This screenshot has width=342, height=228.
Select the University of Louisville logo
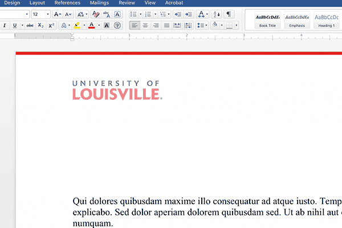(117, 90)
